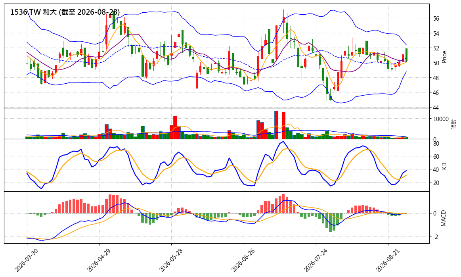
Task: Click the 2026-03-30 date label
Action: click(x=26, y=260)
